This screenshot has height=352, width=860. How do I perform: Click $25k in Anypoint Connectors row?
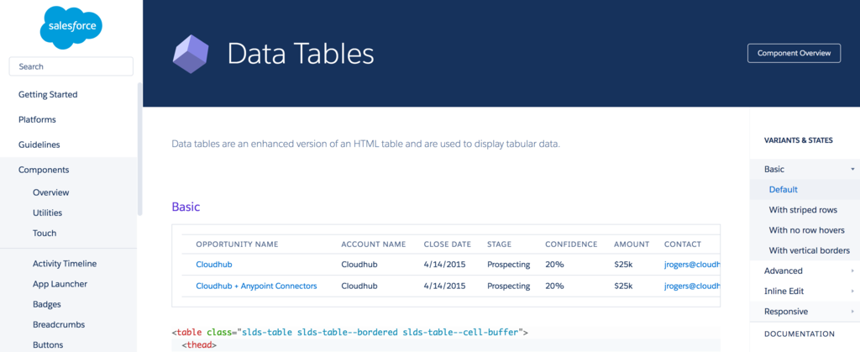[x=624, y=286]
